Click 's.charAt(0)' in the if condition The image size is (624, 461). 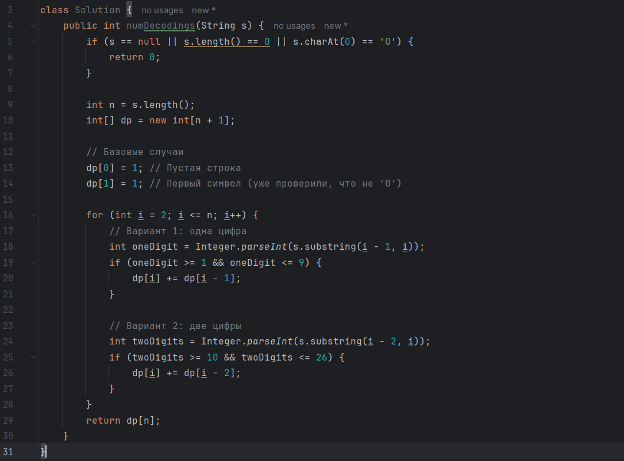[x=324, y=41]
